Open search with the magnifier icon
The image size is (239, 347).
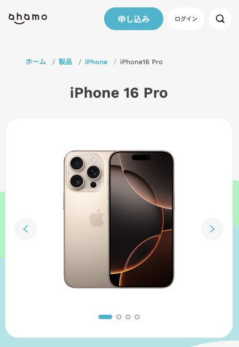[220, 19]
